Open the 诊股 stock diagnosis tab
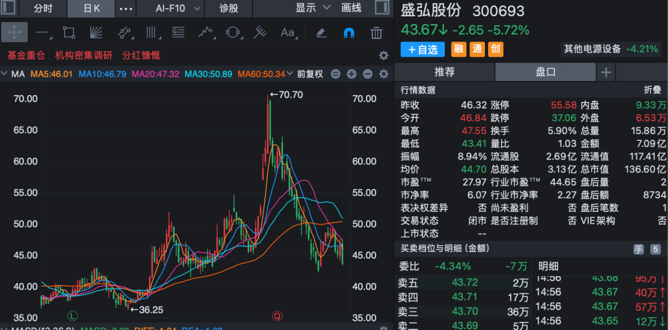The height and width of the screenshot is (330, 668). coord(229,8)
